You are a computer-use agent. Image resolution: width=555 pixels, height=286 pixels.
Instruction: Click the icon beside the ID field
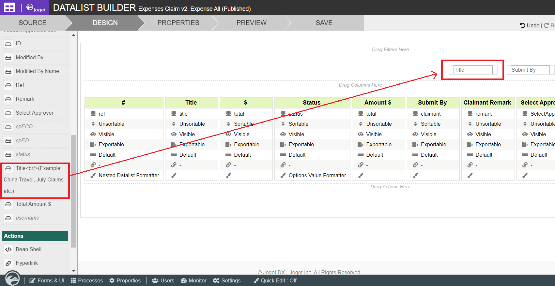(8, 44)
